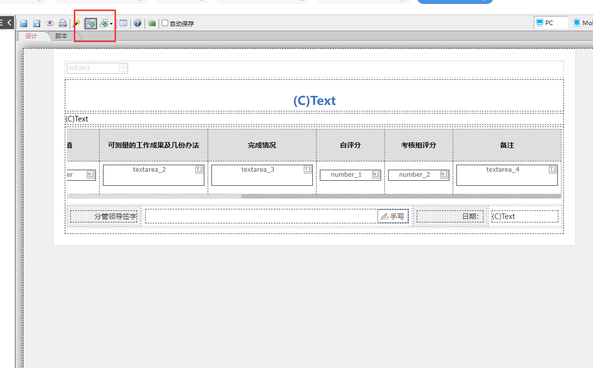The width and height of the screenshot is (593, 368).
Task: Open the blue list view icon
Action: click(123, 23)
